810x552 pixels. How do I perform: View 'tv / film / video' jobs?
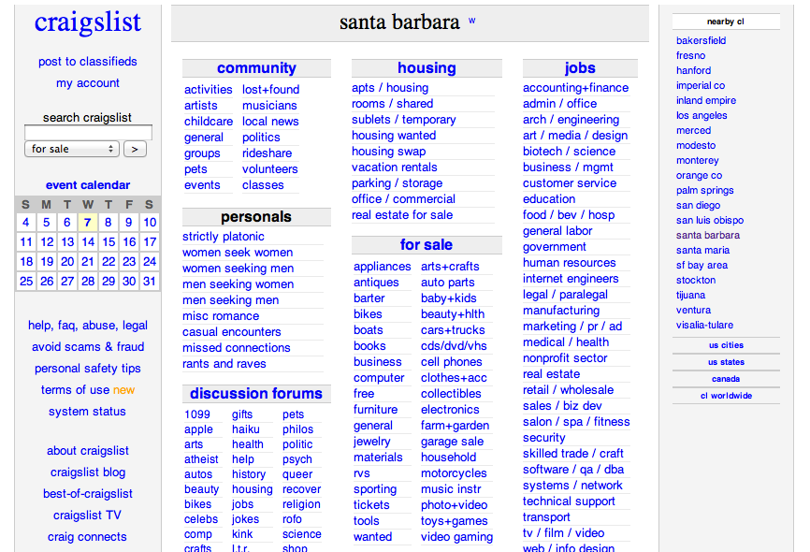[564, 533]
